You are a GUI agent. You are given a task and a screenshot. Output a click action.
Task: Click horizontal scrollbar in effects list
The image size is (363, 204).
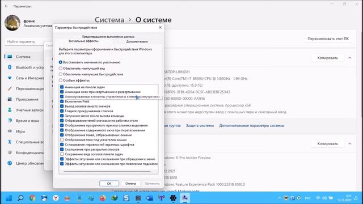pyautogui.click(x=107, y=171)
